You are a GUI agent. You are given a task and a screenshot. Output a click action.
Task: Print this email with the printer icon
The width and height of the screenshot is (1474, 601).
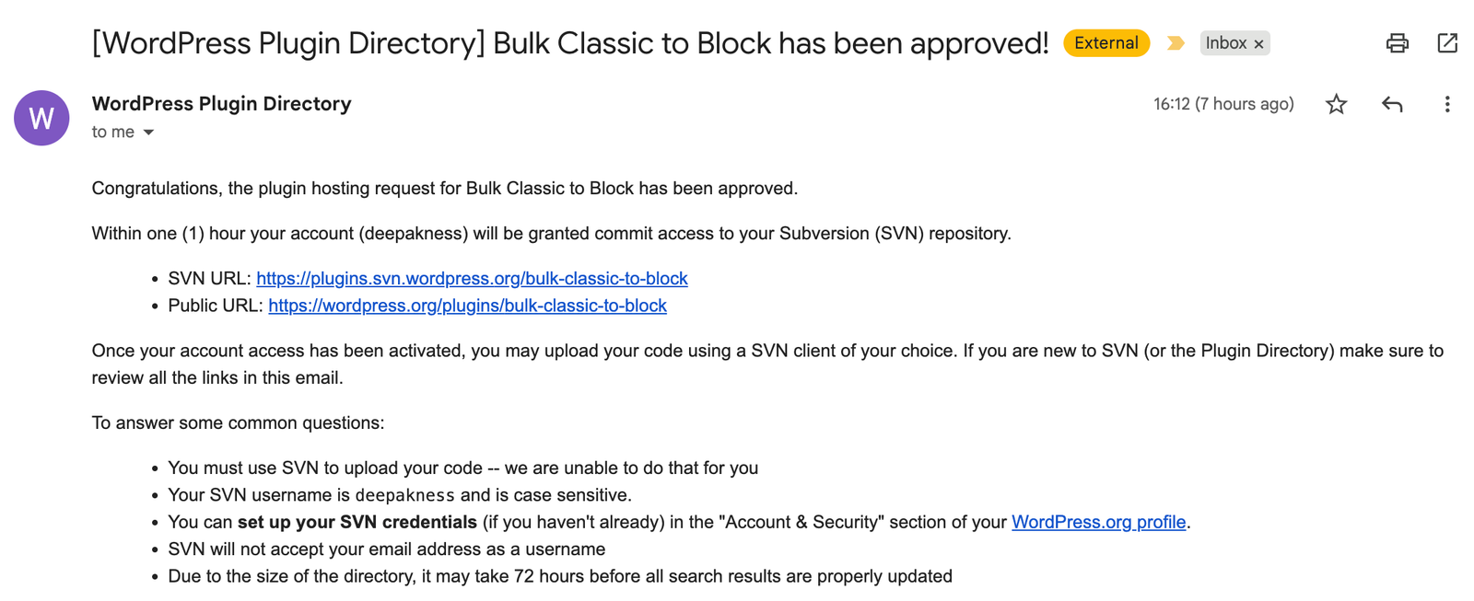pyautogui.click(x=1397, y=43)
